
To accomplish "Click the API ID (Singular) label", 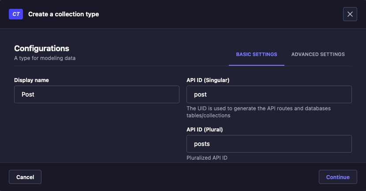I will tap(208, 80).
